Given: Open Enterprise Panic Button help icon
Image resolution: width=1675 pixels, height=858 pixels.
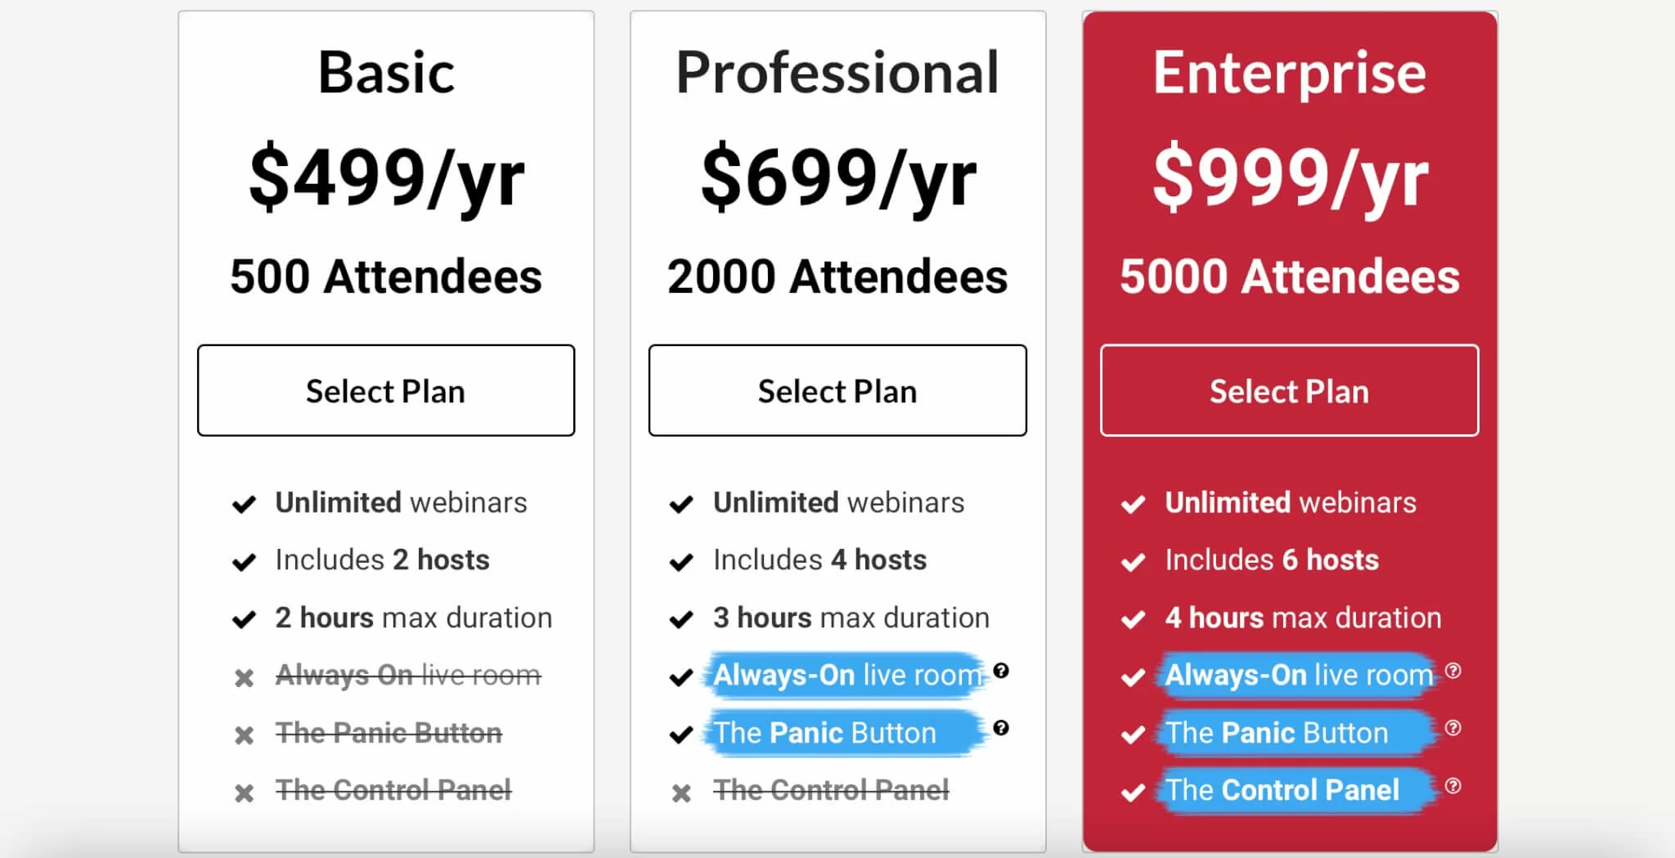Looking at the screenshot, I should (x=1453, y=728).
